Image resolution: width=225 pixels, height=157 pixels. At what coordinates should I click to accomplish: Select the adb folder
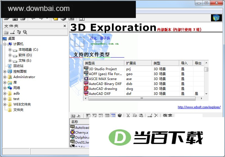tap(17, 94)
